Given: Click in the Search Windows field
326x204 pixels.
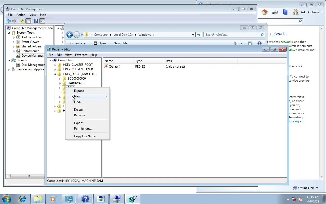Looking at the screenshot, I should pyautogui.click(x=232, y=35).
